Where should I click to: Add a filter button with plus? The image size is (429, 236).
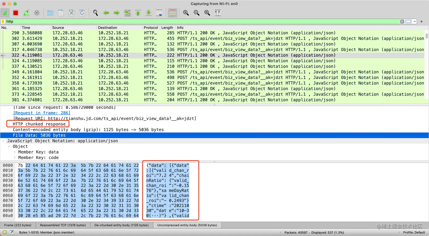(421, 22)
